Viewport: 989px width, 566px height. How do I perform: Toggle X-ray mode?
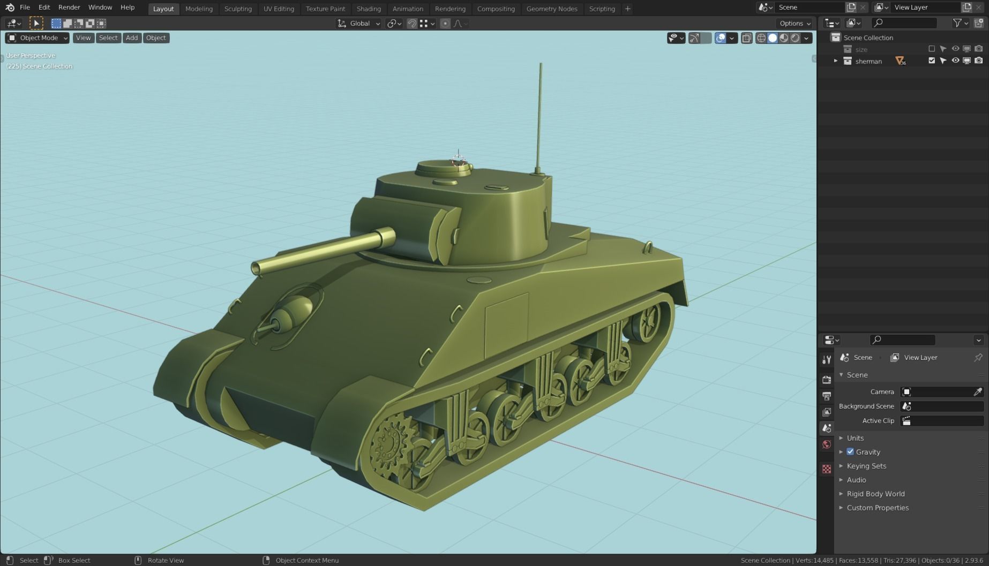point(746,38)
